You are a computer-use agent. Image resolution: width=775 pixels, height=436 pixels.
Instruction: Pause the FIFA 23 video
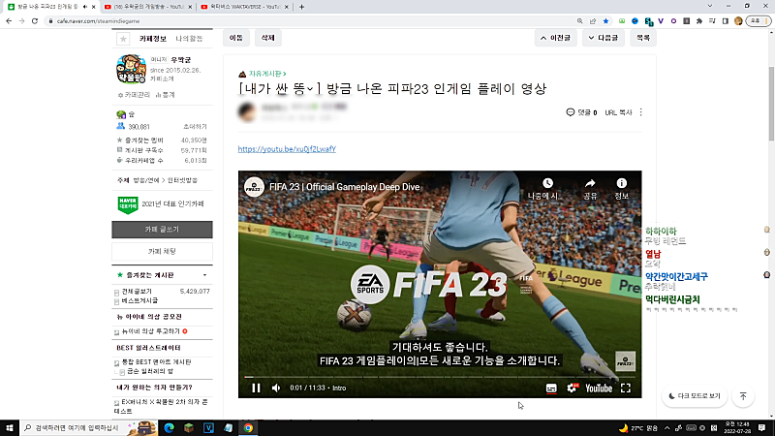coord(256,389)
